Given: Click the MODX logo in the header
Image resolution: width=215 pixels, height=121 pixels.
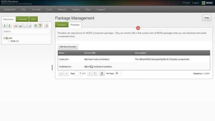Looking at the screenshot, I should (x=207, y=3).
